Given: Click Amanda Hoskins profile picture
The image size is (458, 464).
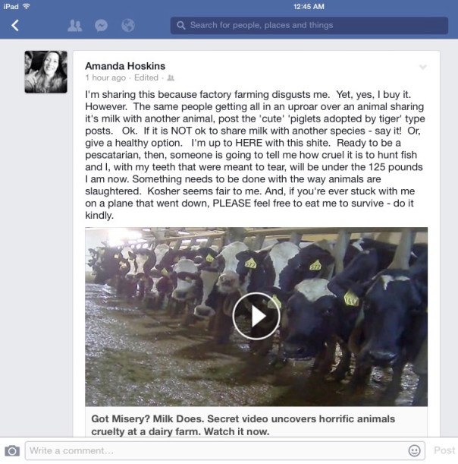Looking at the screenshot, I should [45, 72].
